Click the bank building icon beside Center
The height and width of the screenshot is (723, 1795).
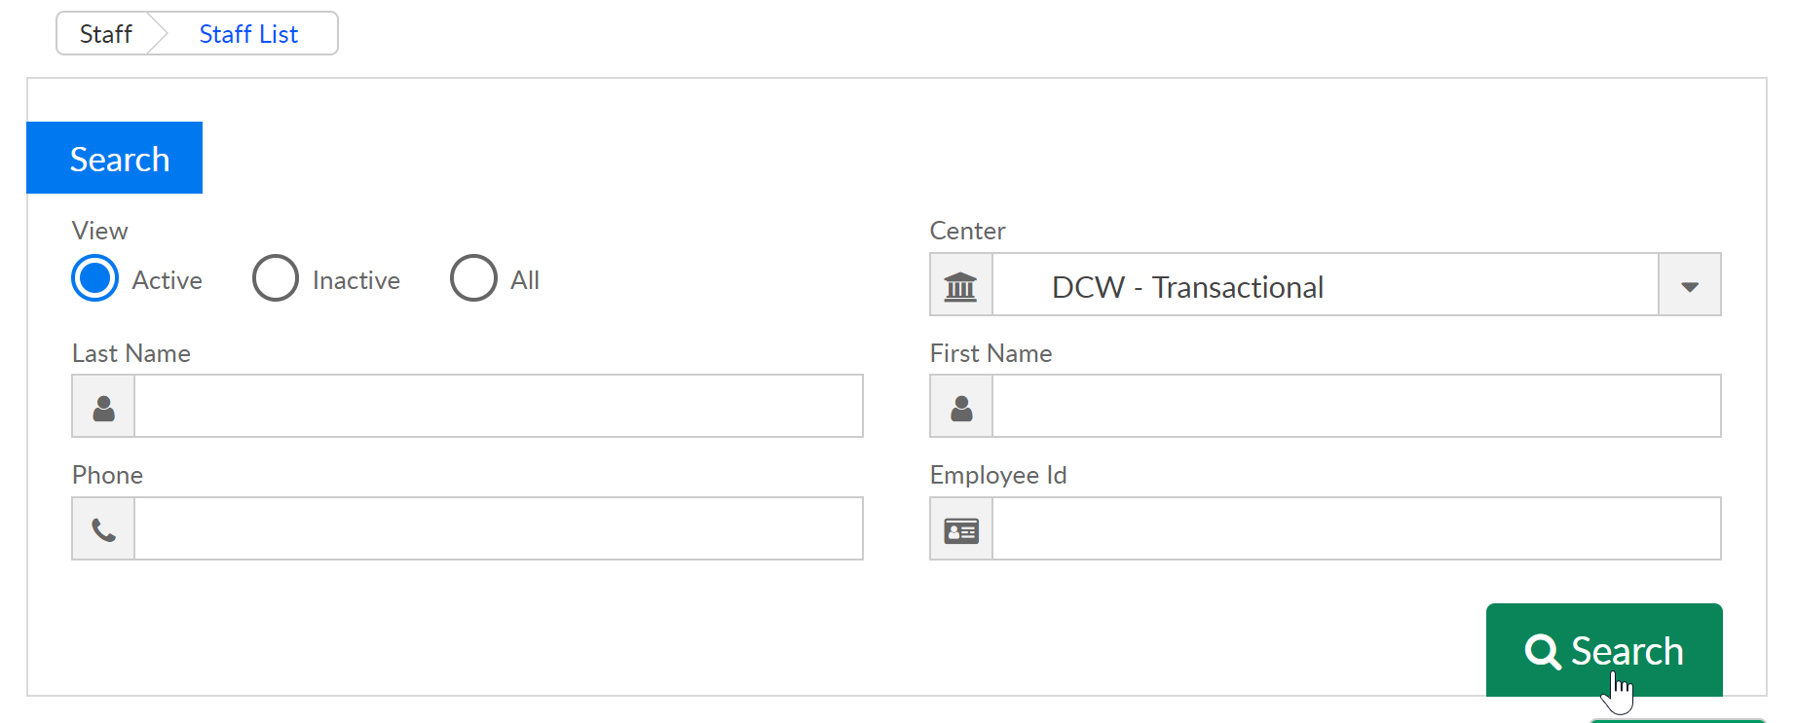tap(960, 286)
